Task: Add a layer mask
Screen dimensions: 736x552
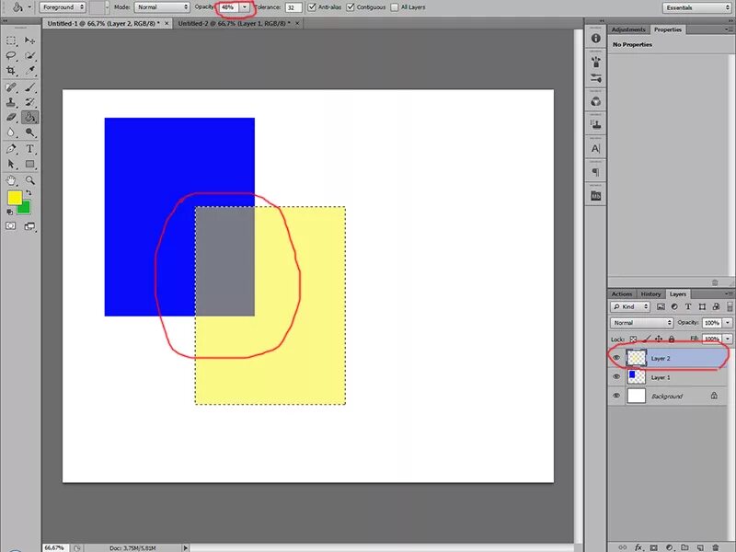Action: tap(654, 547)
